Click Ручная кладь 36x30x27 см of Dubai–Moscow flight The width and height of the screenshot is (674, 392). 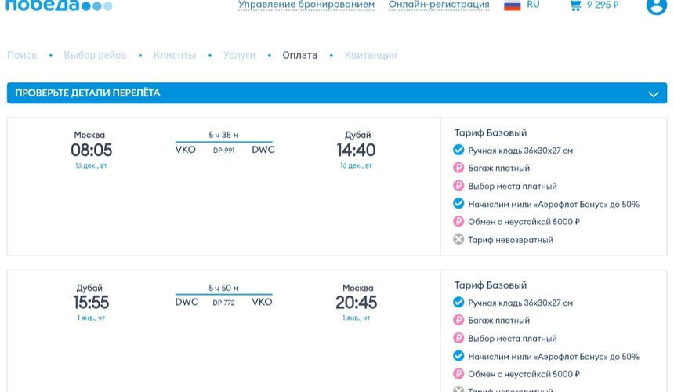point(520,303)
